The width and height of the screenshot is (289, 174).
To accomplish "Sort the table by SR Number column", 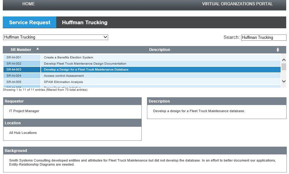I will point(22,50).
